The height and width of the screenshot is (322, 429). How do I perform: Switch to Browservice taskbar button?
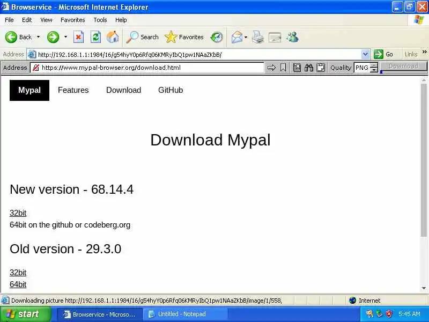100,314
